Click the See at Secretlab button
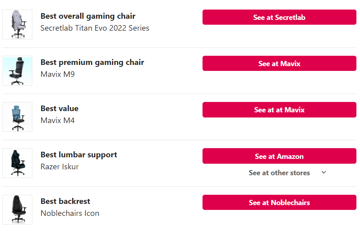 click(x=279, y=17)
